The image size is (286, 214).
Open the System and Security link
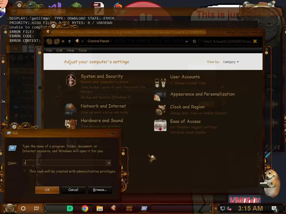click(102, 76)
